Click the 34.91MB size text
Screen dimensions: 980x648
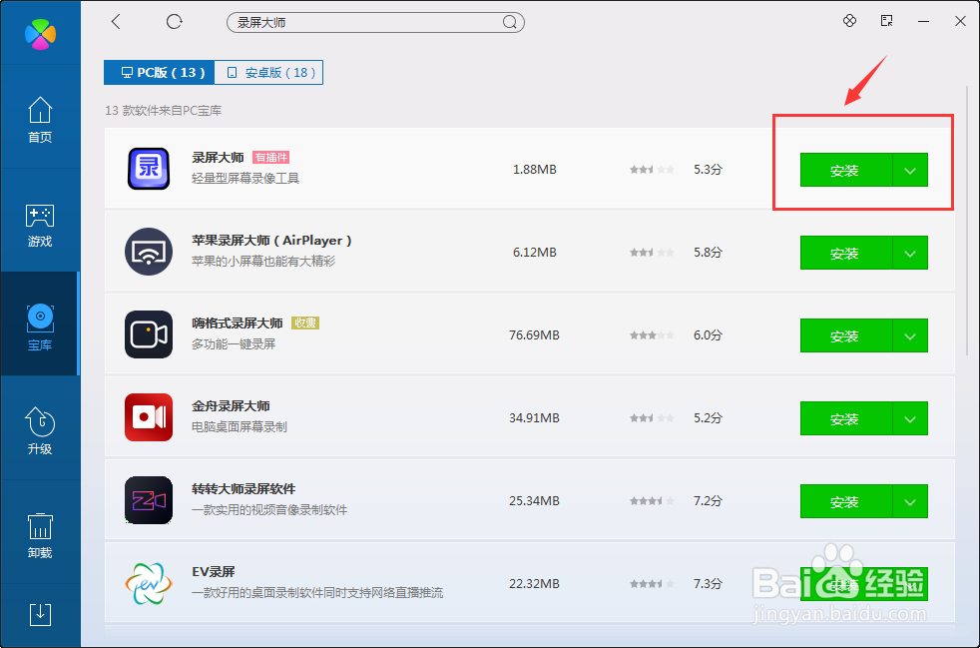click(x=534, y=417)
